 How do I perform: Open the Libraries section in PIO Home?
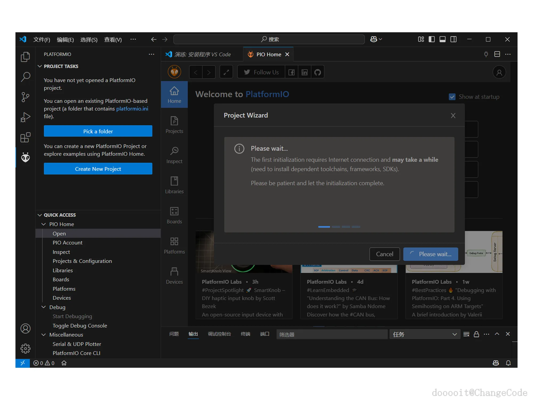coord(174,185)
